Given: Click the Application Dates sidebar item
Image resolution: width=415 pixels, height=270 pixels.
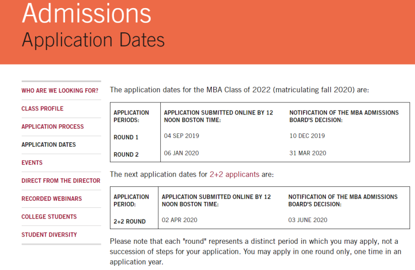Looking at the screenshot, I should click(48, 145).
